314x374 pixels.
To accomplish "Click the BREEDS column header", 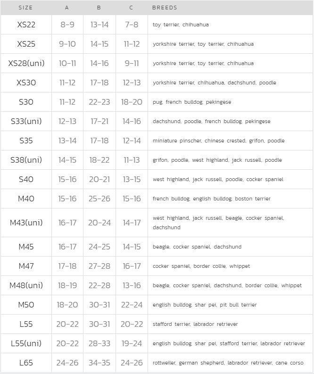I will (165, 8).
